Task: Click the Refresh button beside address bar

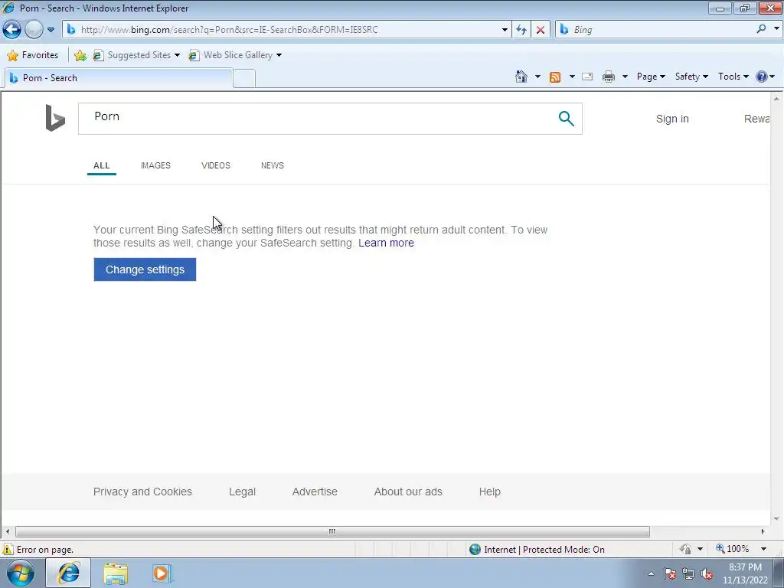Action: (521, 30)
